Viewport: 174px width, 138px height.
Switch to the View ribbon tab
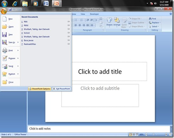tap(83, 14)
